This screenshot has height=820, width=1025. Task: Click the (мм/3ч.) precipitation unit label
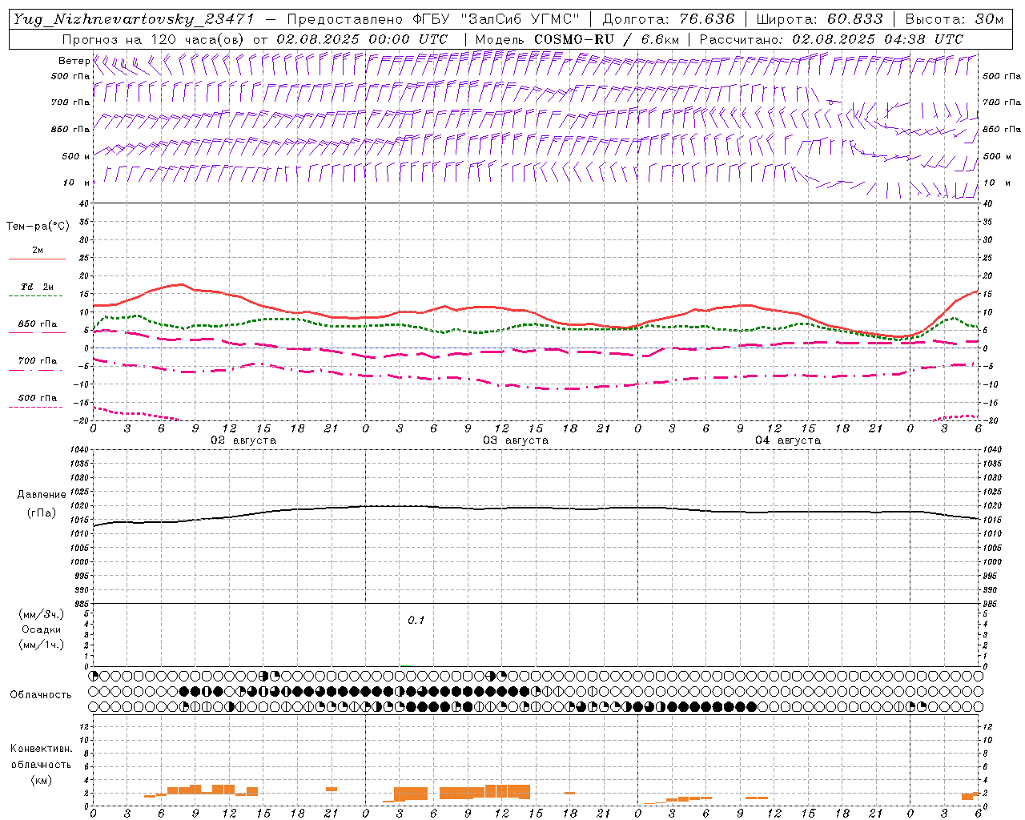pos(42,614)
